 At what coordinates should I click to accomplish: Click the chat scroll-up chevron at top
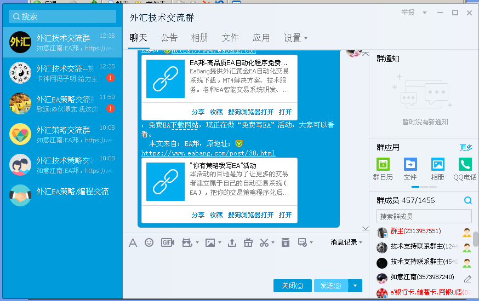click(x=366, y=54)
